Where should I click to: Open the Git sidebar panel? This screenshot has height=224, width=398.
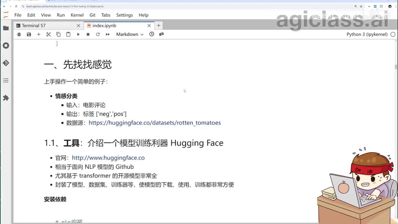6,63
